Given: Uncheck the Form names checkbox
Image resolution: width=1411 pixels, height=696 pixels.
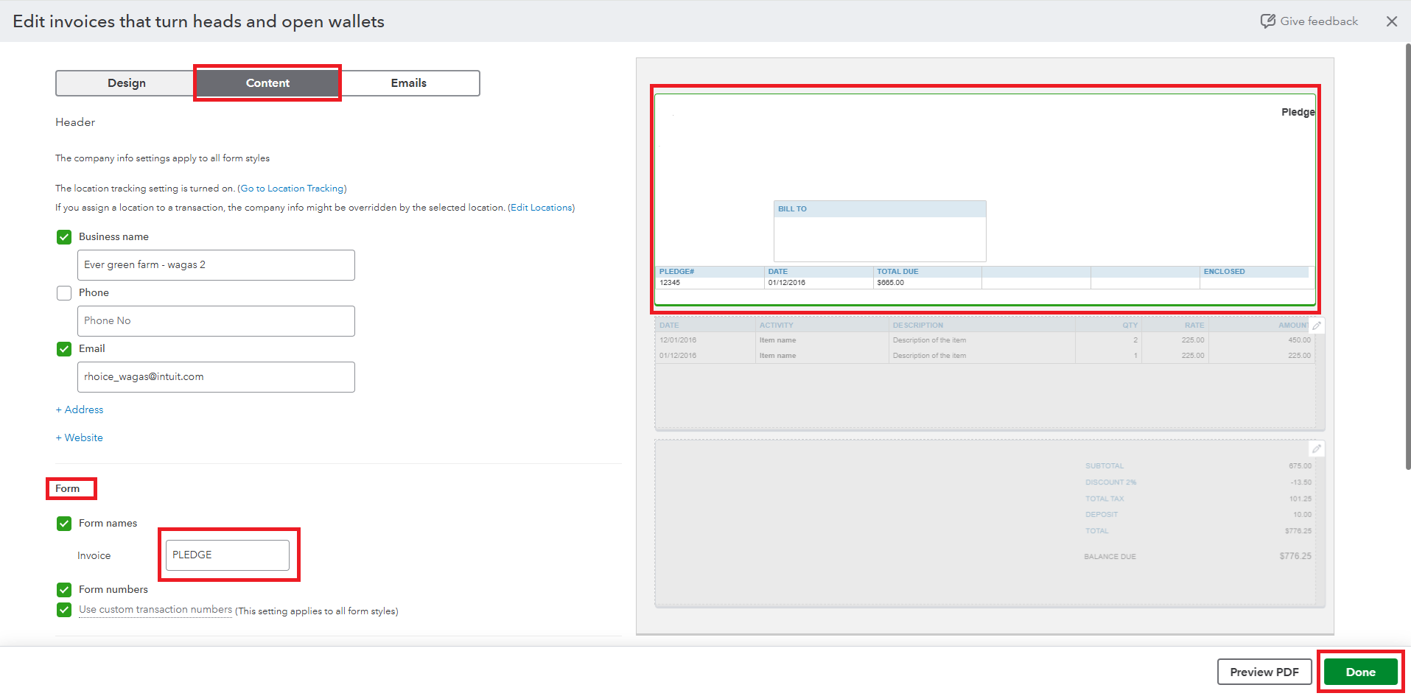Looking at the screenshot, I should coord(64,524).
